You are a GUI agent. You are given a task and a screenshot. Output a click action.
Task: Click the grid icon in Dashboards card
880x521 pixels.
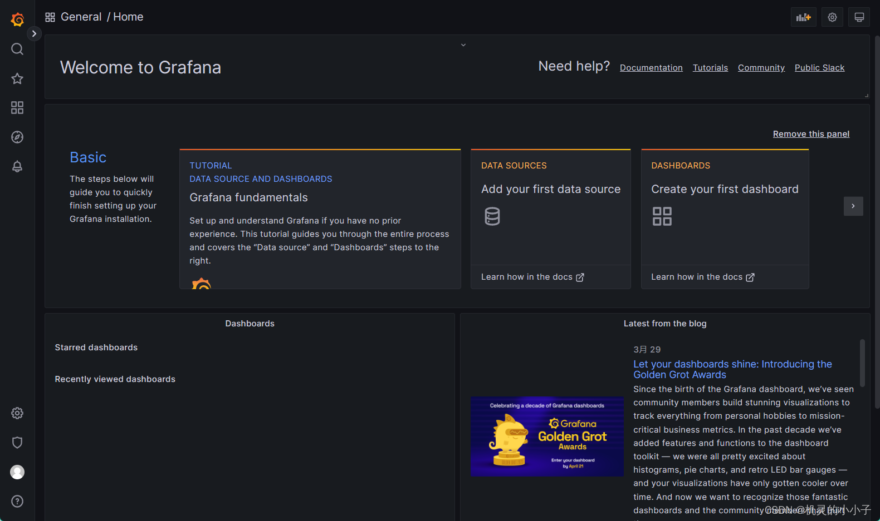pos(662,216)
